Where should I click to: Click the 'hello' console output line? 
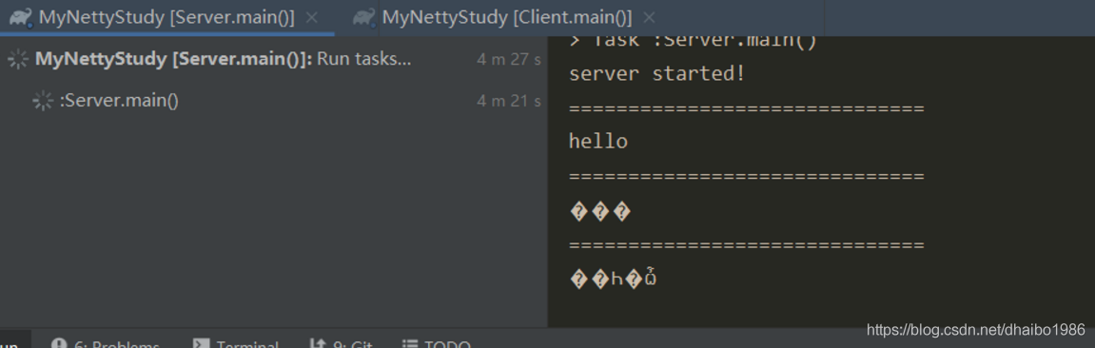point(598,142)
